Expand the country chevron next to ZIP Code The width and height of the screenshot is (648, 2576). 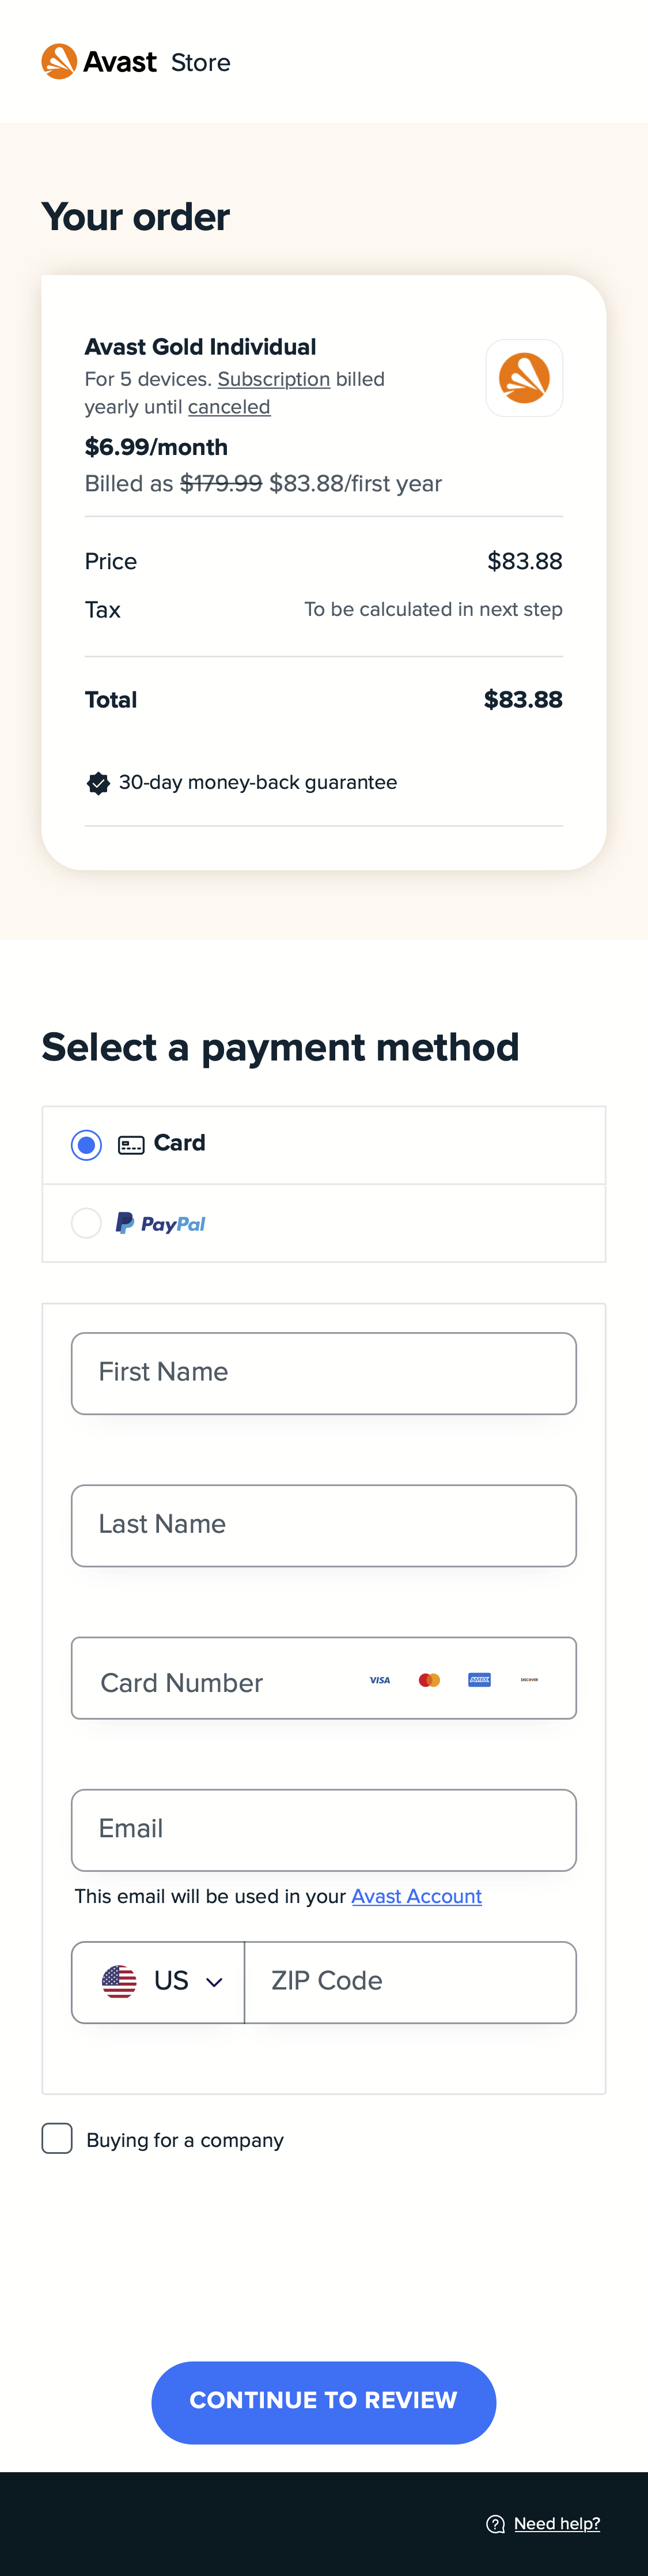click(x=214, y=1982)
